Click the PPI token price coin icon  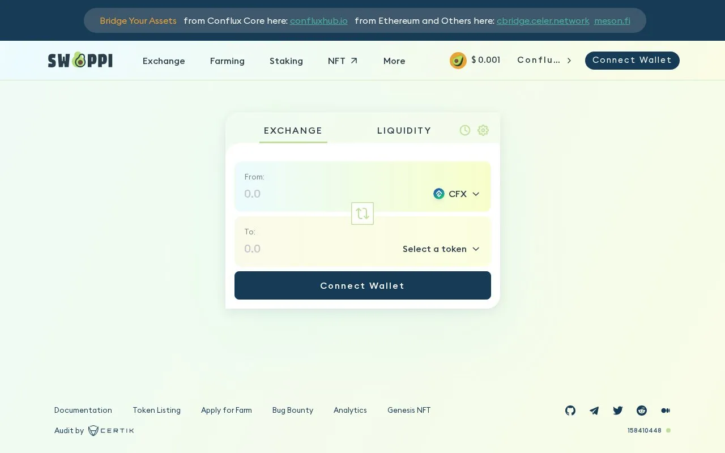pos(458,60)
